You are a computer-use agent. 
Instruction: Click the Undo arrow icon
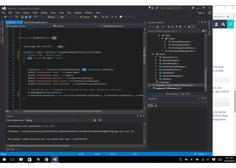tap(35, 17)
